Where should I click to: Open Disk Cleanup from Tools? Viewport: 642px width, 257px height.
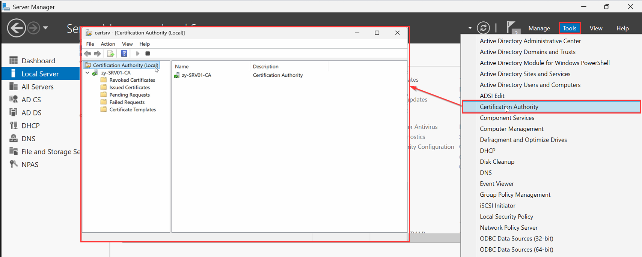point(497,161)
